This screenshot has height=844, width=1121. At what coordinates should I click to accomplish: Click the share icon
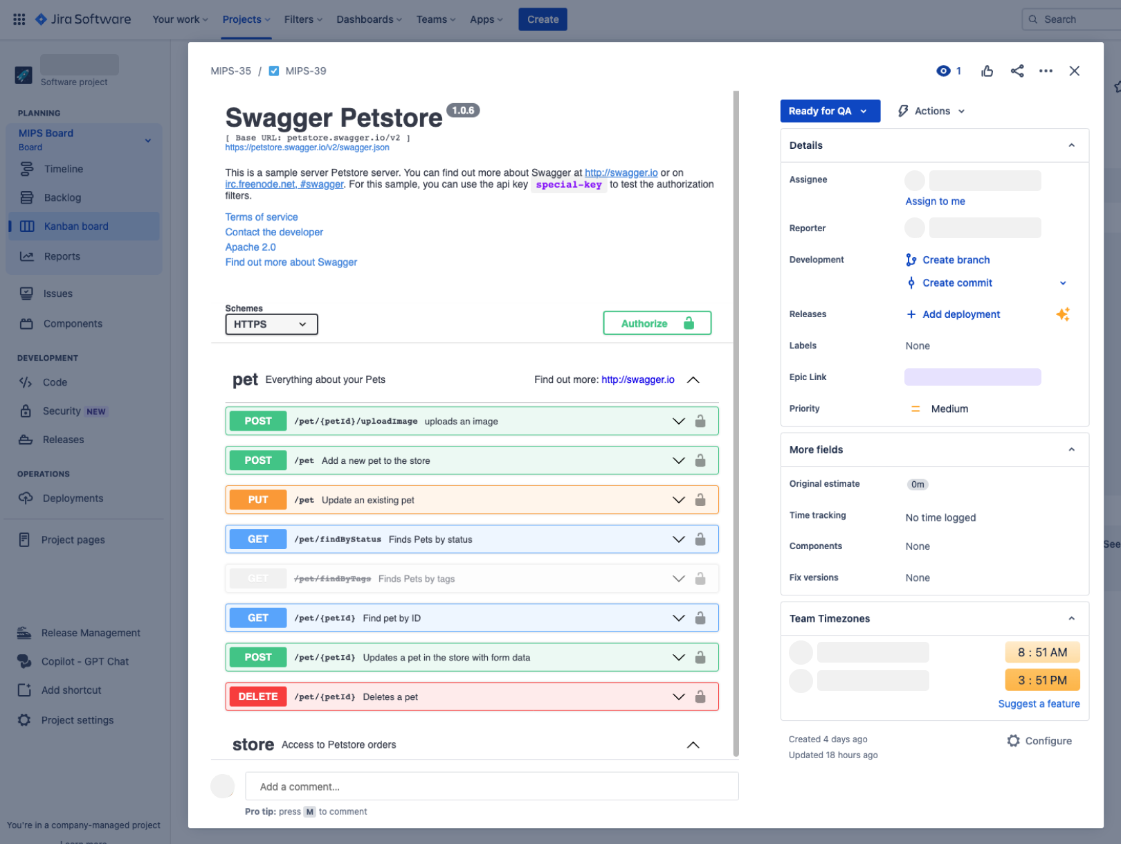[1017, 71]
